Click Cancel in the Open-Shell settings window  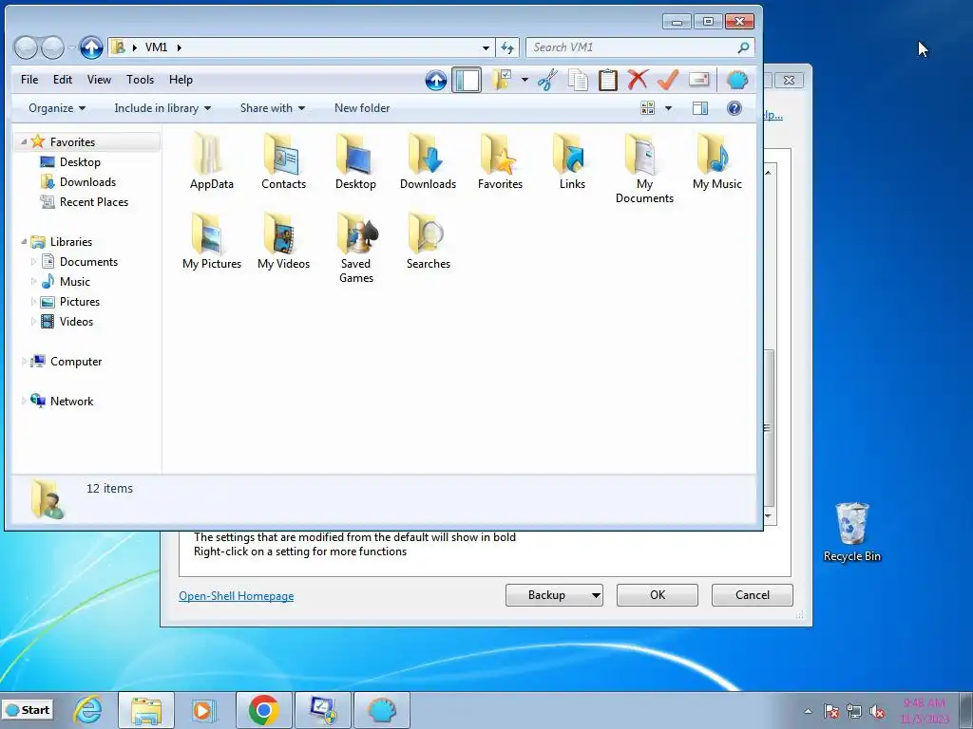753,595
